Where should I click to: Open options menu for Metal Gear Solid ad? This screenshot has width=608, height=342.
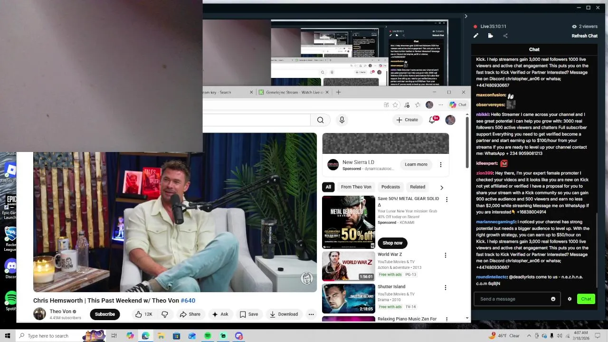446,199
